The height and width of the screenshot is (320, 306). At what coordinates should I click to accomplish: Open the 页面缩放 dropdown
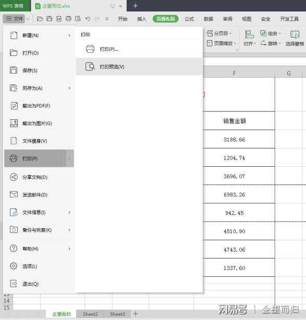point(222,43)
